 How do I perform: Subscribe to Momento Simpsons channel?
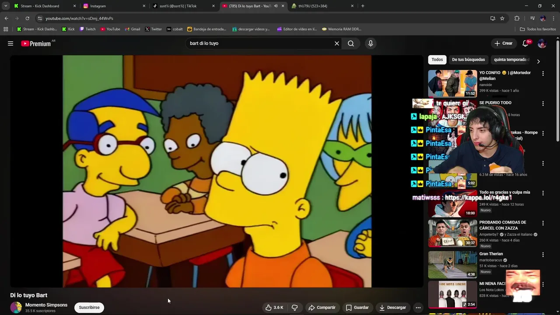click(89, 308)
